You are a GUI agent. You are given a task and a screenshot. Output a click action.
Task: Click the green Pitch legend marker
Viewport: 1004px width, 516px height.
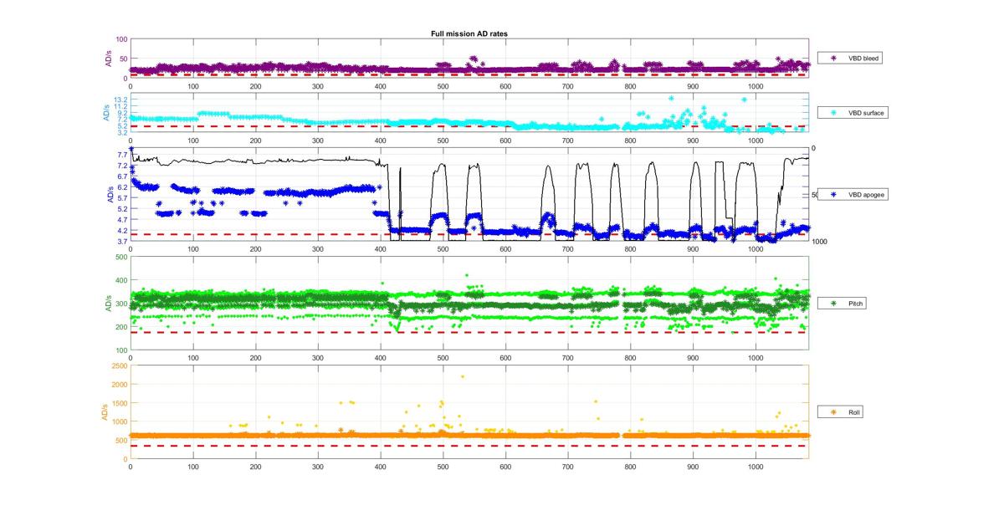coord(833,304)
